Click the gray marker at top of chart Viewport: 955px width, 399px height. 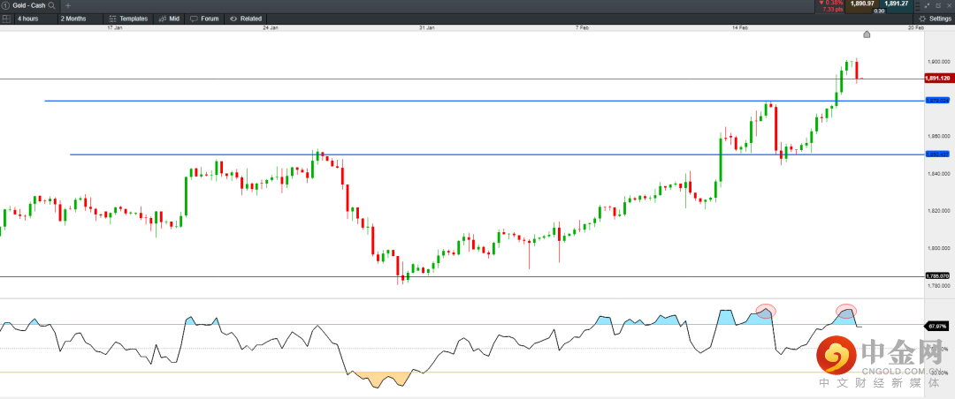click(867, 34)
